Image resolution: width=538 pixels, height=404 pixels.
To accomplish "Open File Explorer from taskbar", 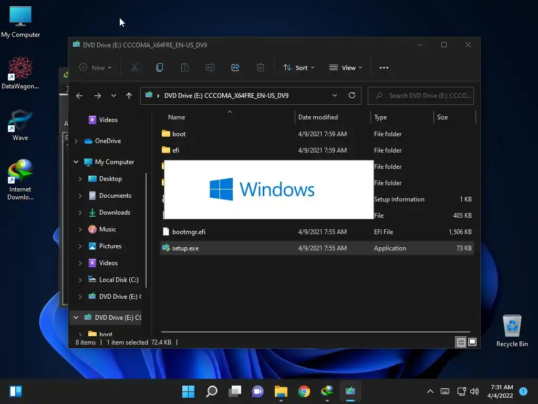I will 281,391.
